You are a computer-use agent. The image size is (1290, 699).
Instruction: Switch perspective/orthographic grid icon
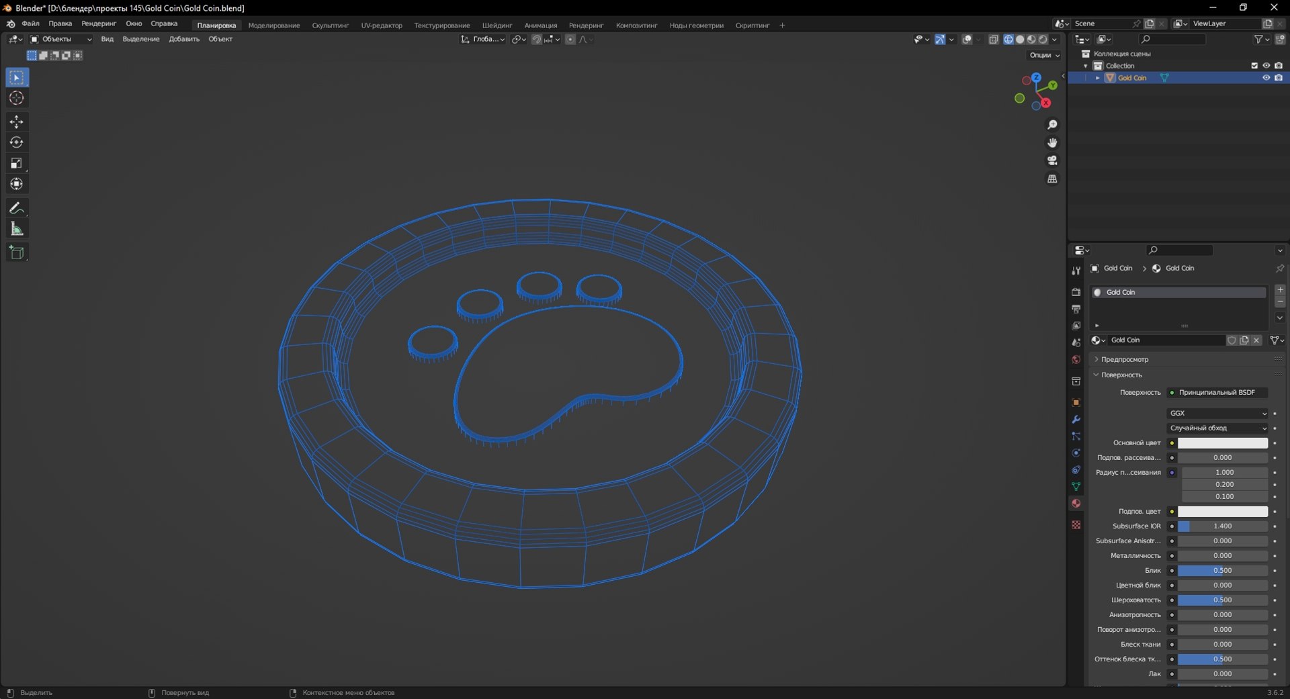coord(1052,179)
